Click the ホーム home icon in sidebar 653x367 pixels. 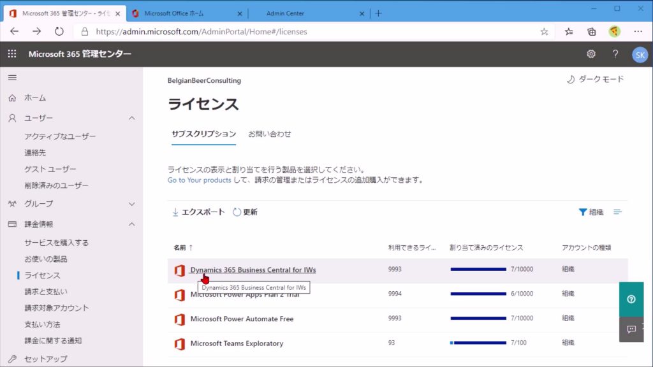(x=13, y=98)
